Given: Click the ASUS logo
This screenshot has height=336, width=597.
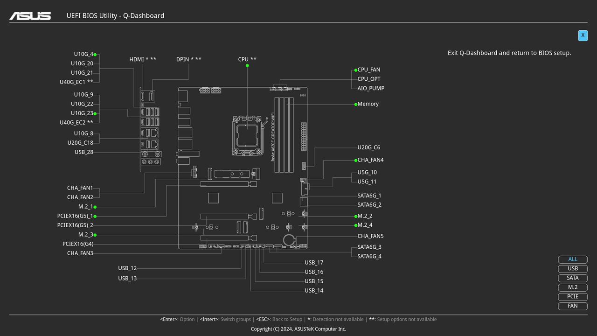Looking at the screenshot, I should tap(30, 16).
